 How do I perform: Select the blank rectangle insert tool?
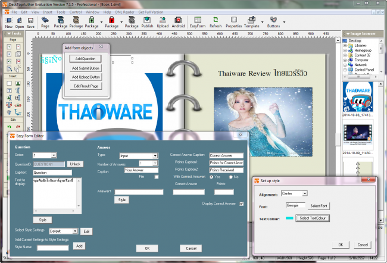[x=9, y=83]
